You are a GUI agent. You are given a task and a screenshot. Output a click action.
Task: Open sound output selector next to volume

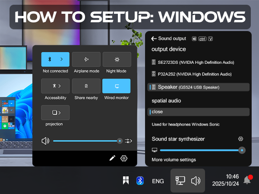click(128, 141)
